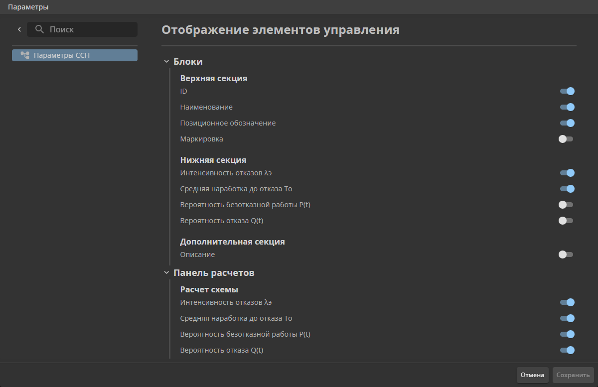This screenshot has width=598, height=387.
Task: Click the Параметры window title
Action: [28, 7]
